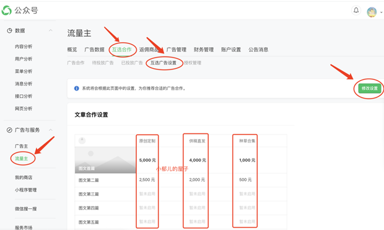Open the 广告合作 sub-tab

(x=76, y=63)
